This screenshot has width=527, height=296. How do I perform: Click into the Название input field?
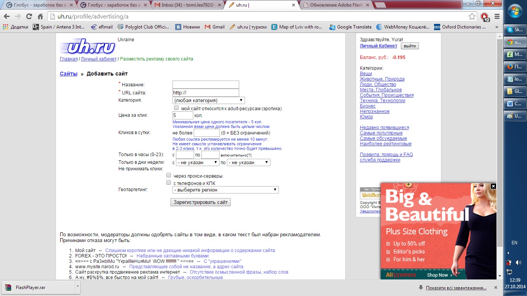click(206, 85)
